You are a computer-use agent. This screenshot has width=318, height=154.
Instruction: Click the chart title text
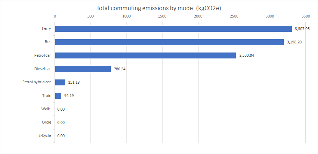(159, 8)
